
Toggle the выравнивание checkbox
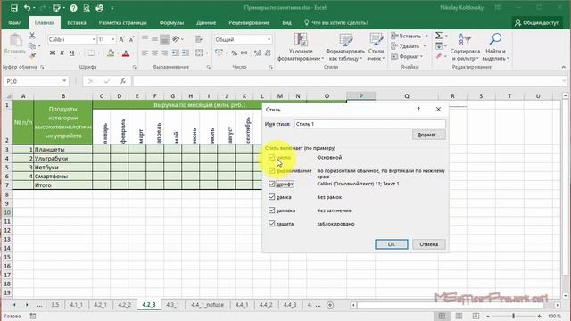tap(271, 170)
